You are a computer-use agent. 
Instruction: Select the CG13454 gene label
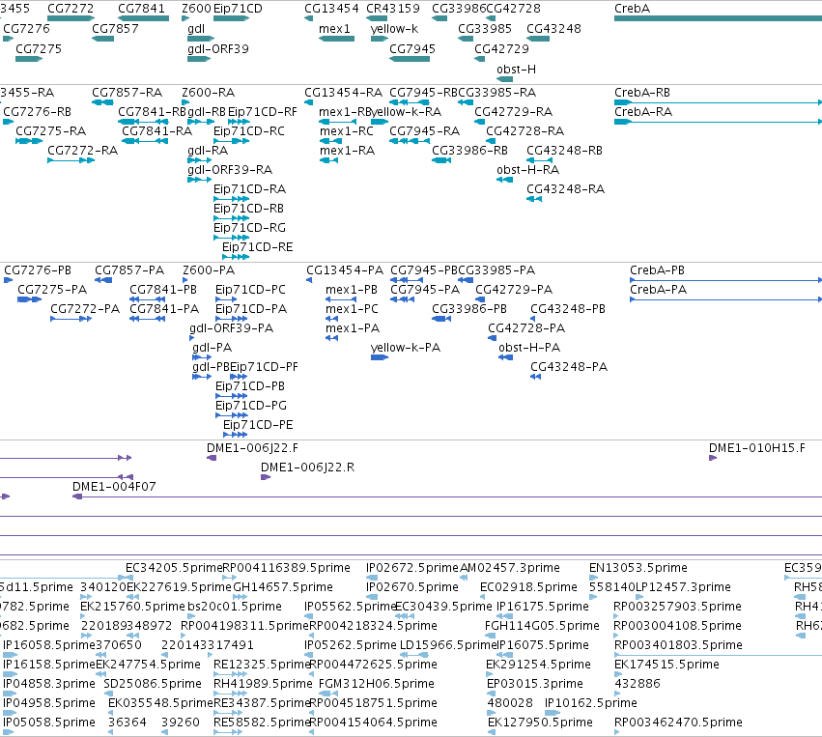coord(331,9)
